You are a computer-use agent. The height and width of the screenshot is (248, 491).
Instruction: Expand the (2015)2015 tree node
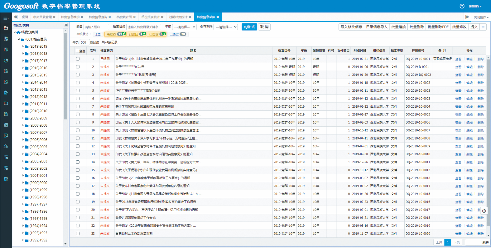pos(23,75)
